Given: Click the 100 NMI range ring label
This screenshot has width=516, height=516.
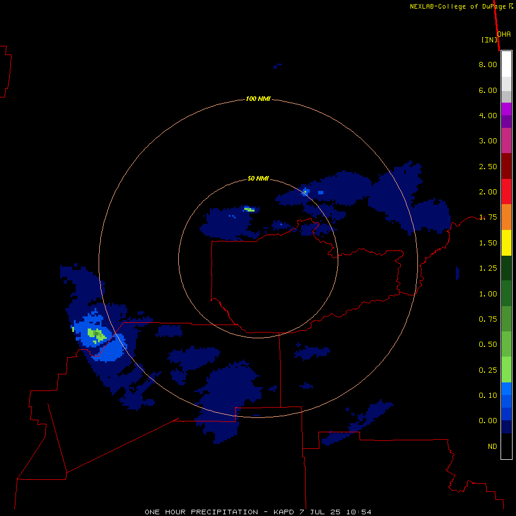Looking at the screenshot, I should (x=258, y=99).
